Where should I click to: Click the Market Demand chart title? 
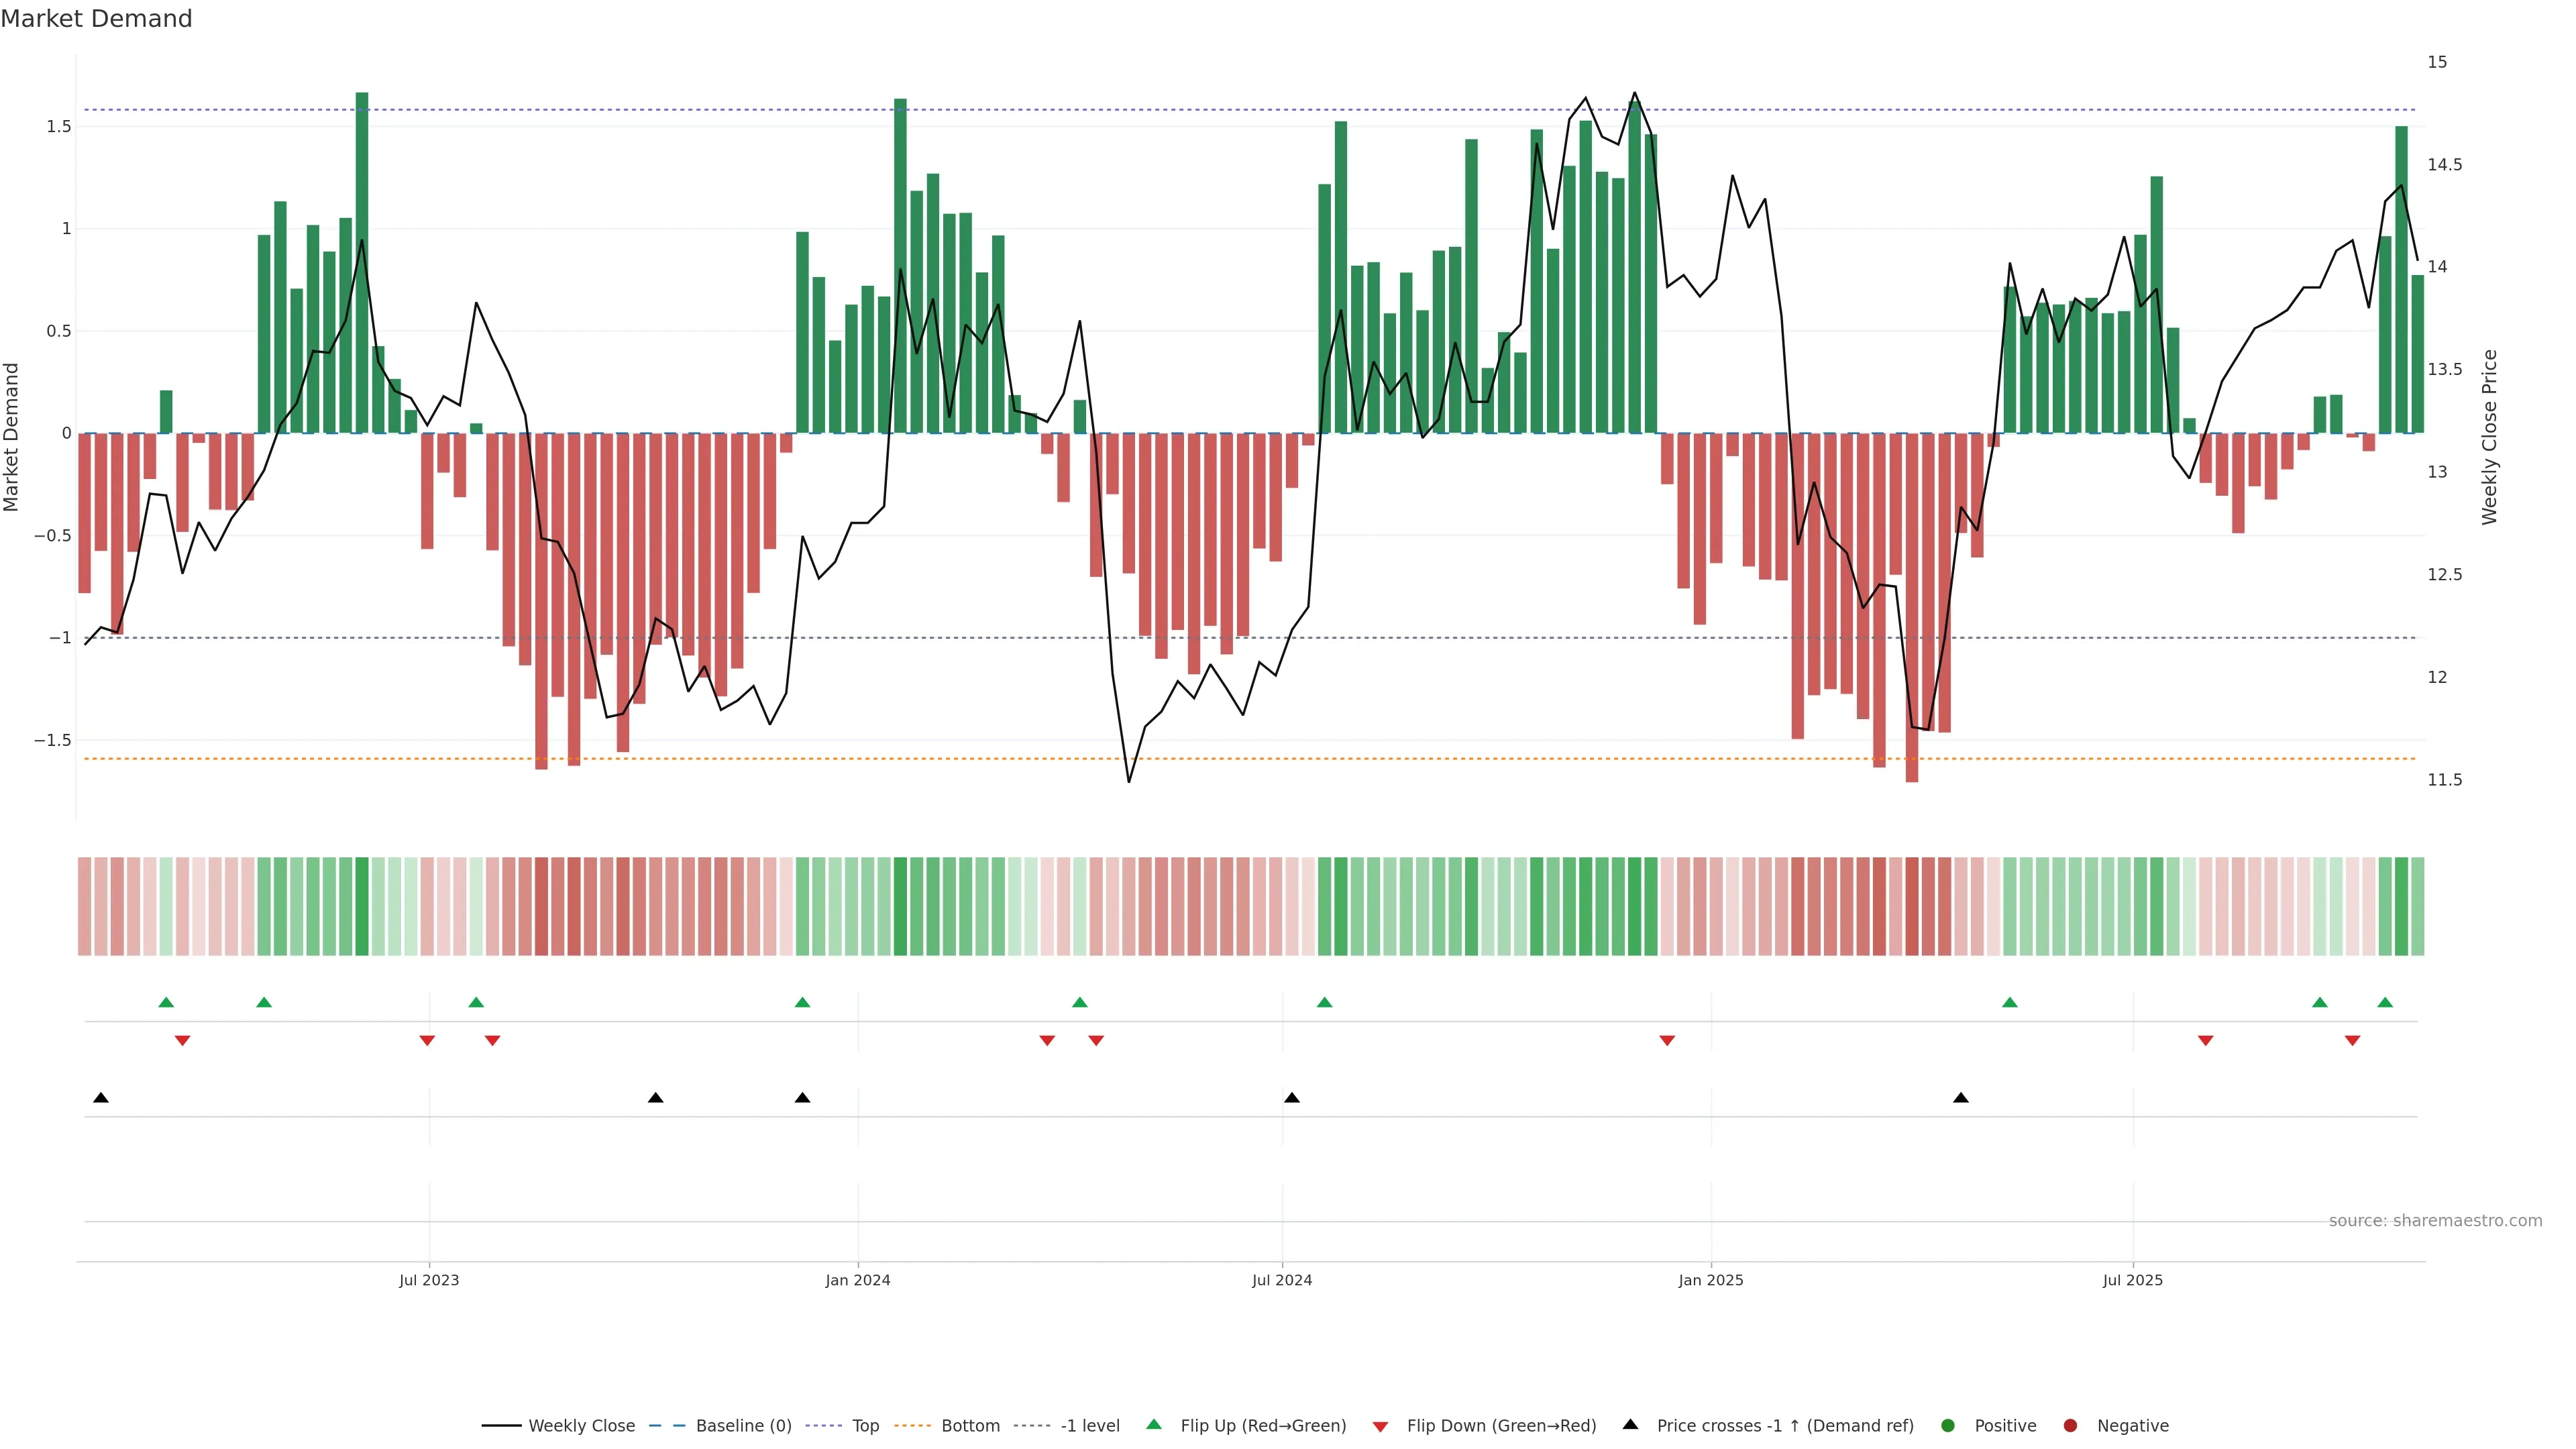pyautogui.click(x=96, y=19)
